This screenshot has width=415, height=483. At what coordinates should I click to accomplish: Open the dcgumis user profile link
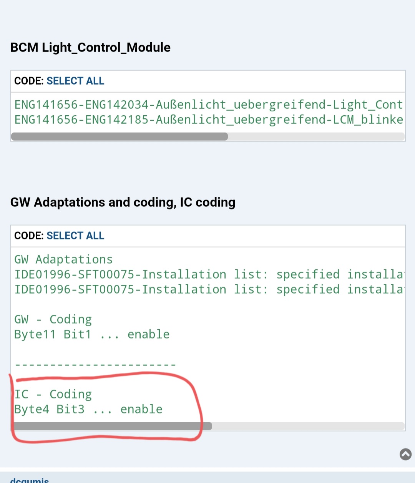tap(30, 480)
